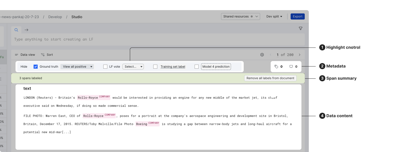Image resolution: width=407 pixels, height=152 pixels.
Task: Click the page number 1 field
Action: pos(278,55)
